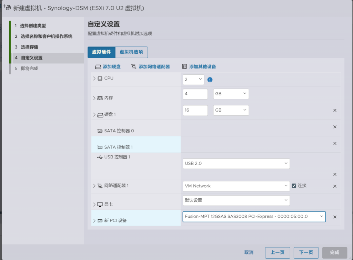Expand the 硬盘 1 settings row

94,115
